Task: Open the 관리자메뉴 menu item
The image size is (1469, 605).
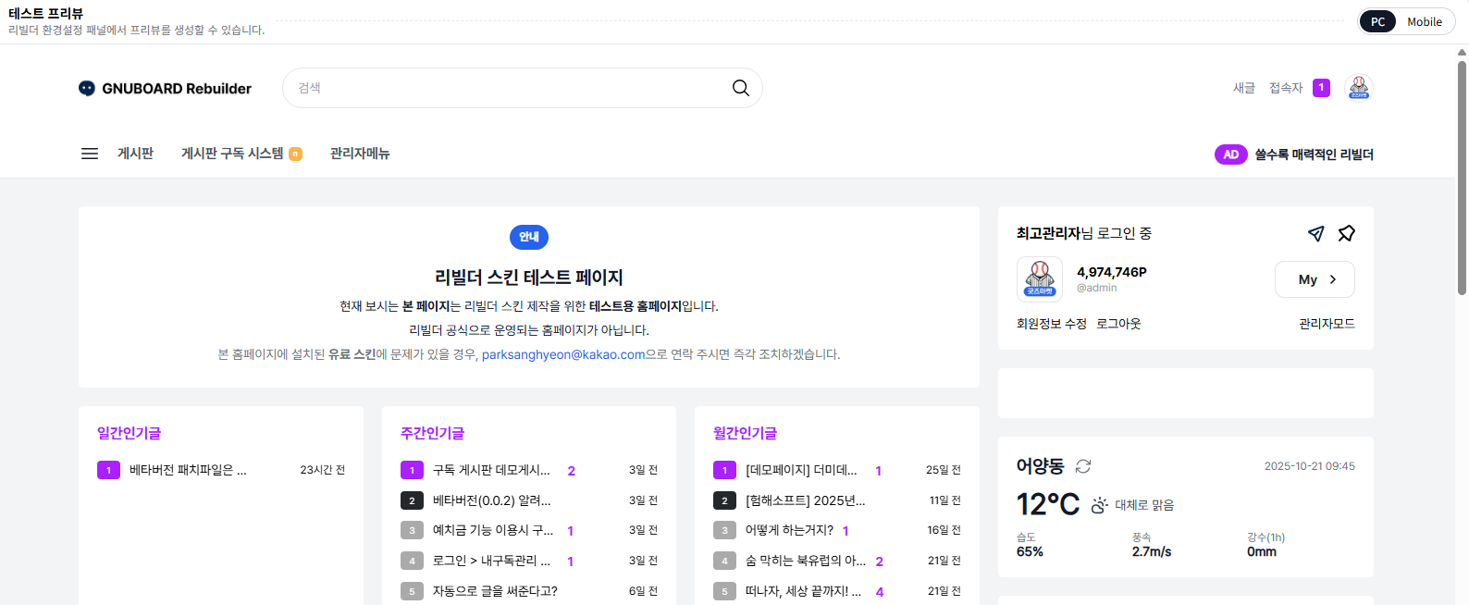Action: point(360,154)
